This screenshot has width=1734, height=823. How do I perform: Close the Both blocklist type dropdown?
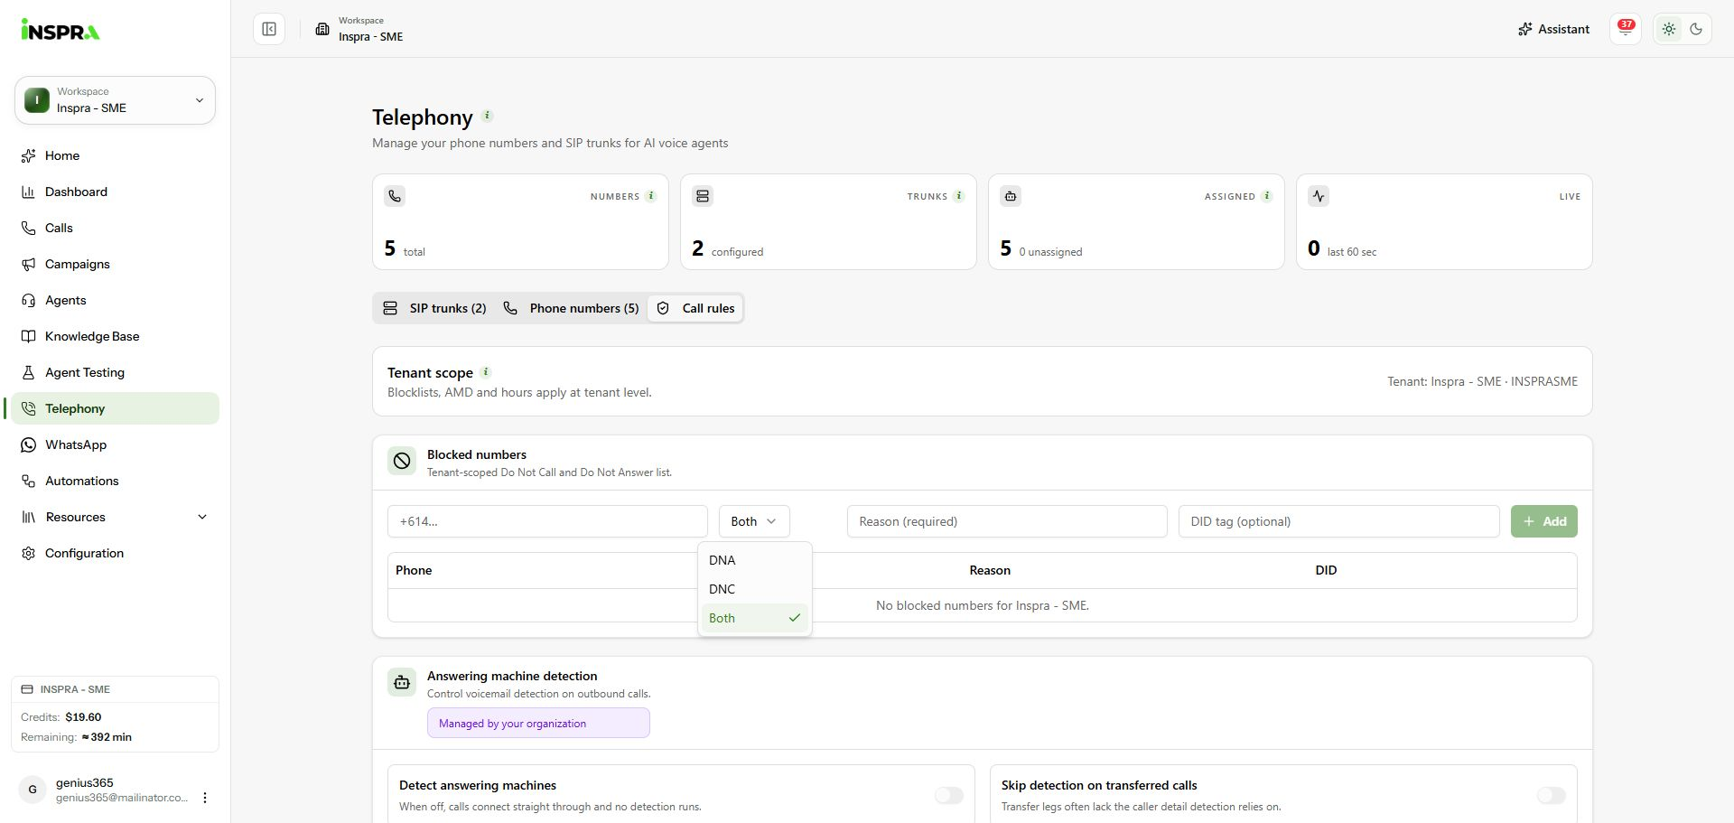coord(754,521)
